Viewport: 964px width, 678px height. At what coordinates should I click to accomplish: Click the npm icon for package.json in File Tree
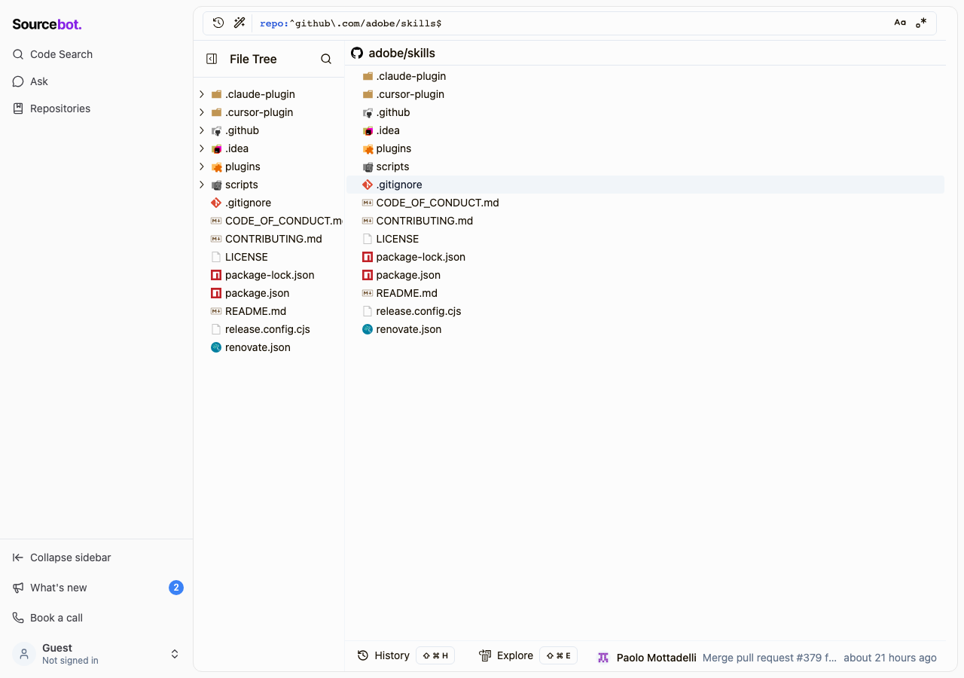click(216, 293)
